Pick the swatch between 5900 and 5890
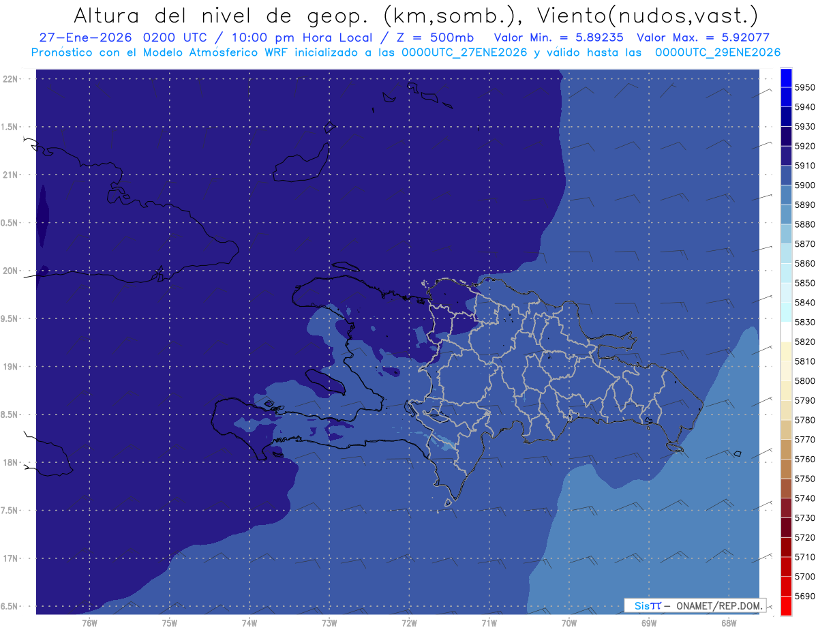 786,195
